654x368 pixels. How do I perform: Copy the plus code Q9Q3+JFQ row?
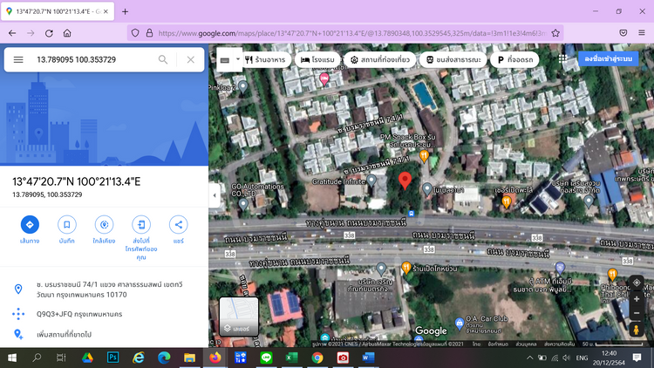(x=105, y=314)
